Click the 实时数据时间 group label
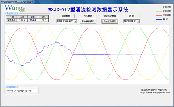The image size is (174, 107). 12,87
